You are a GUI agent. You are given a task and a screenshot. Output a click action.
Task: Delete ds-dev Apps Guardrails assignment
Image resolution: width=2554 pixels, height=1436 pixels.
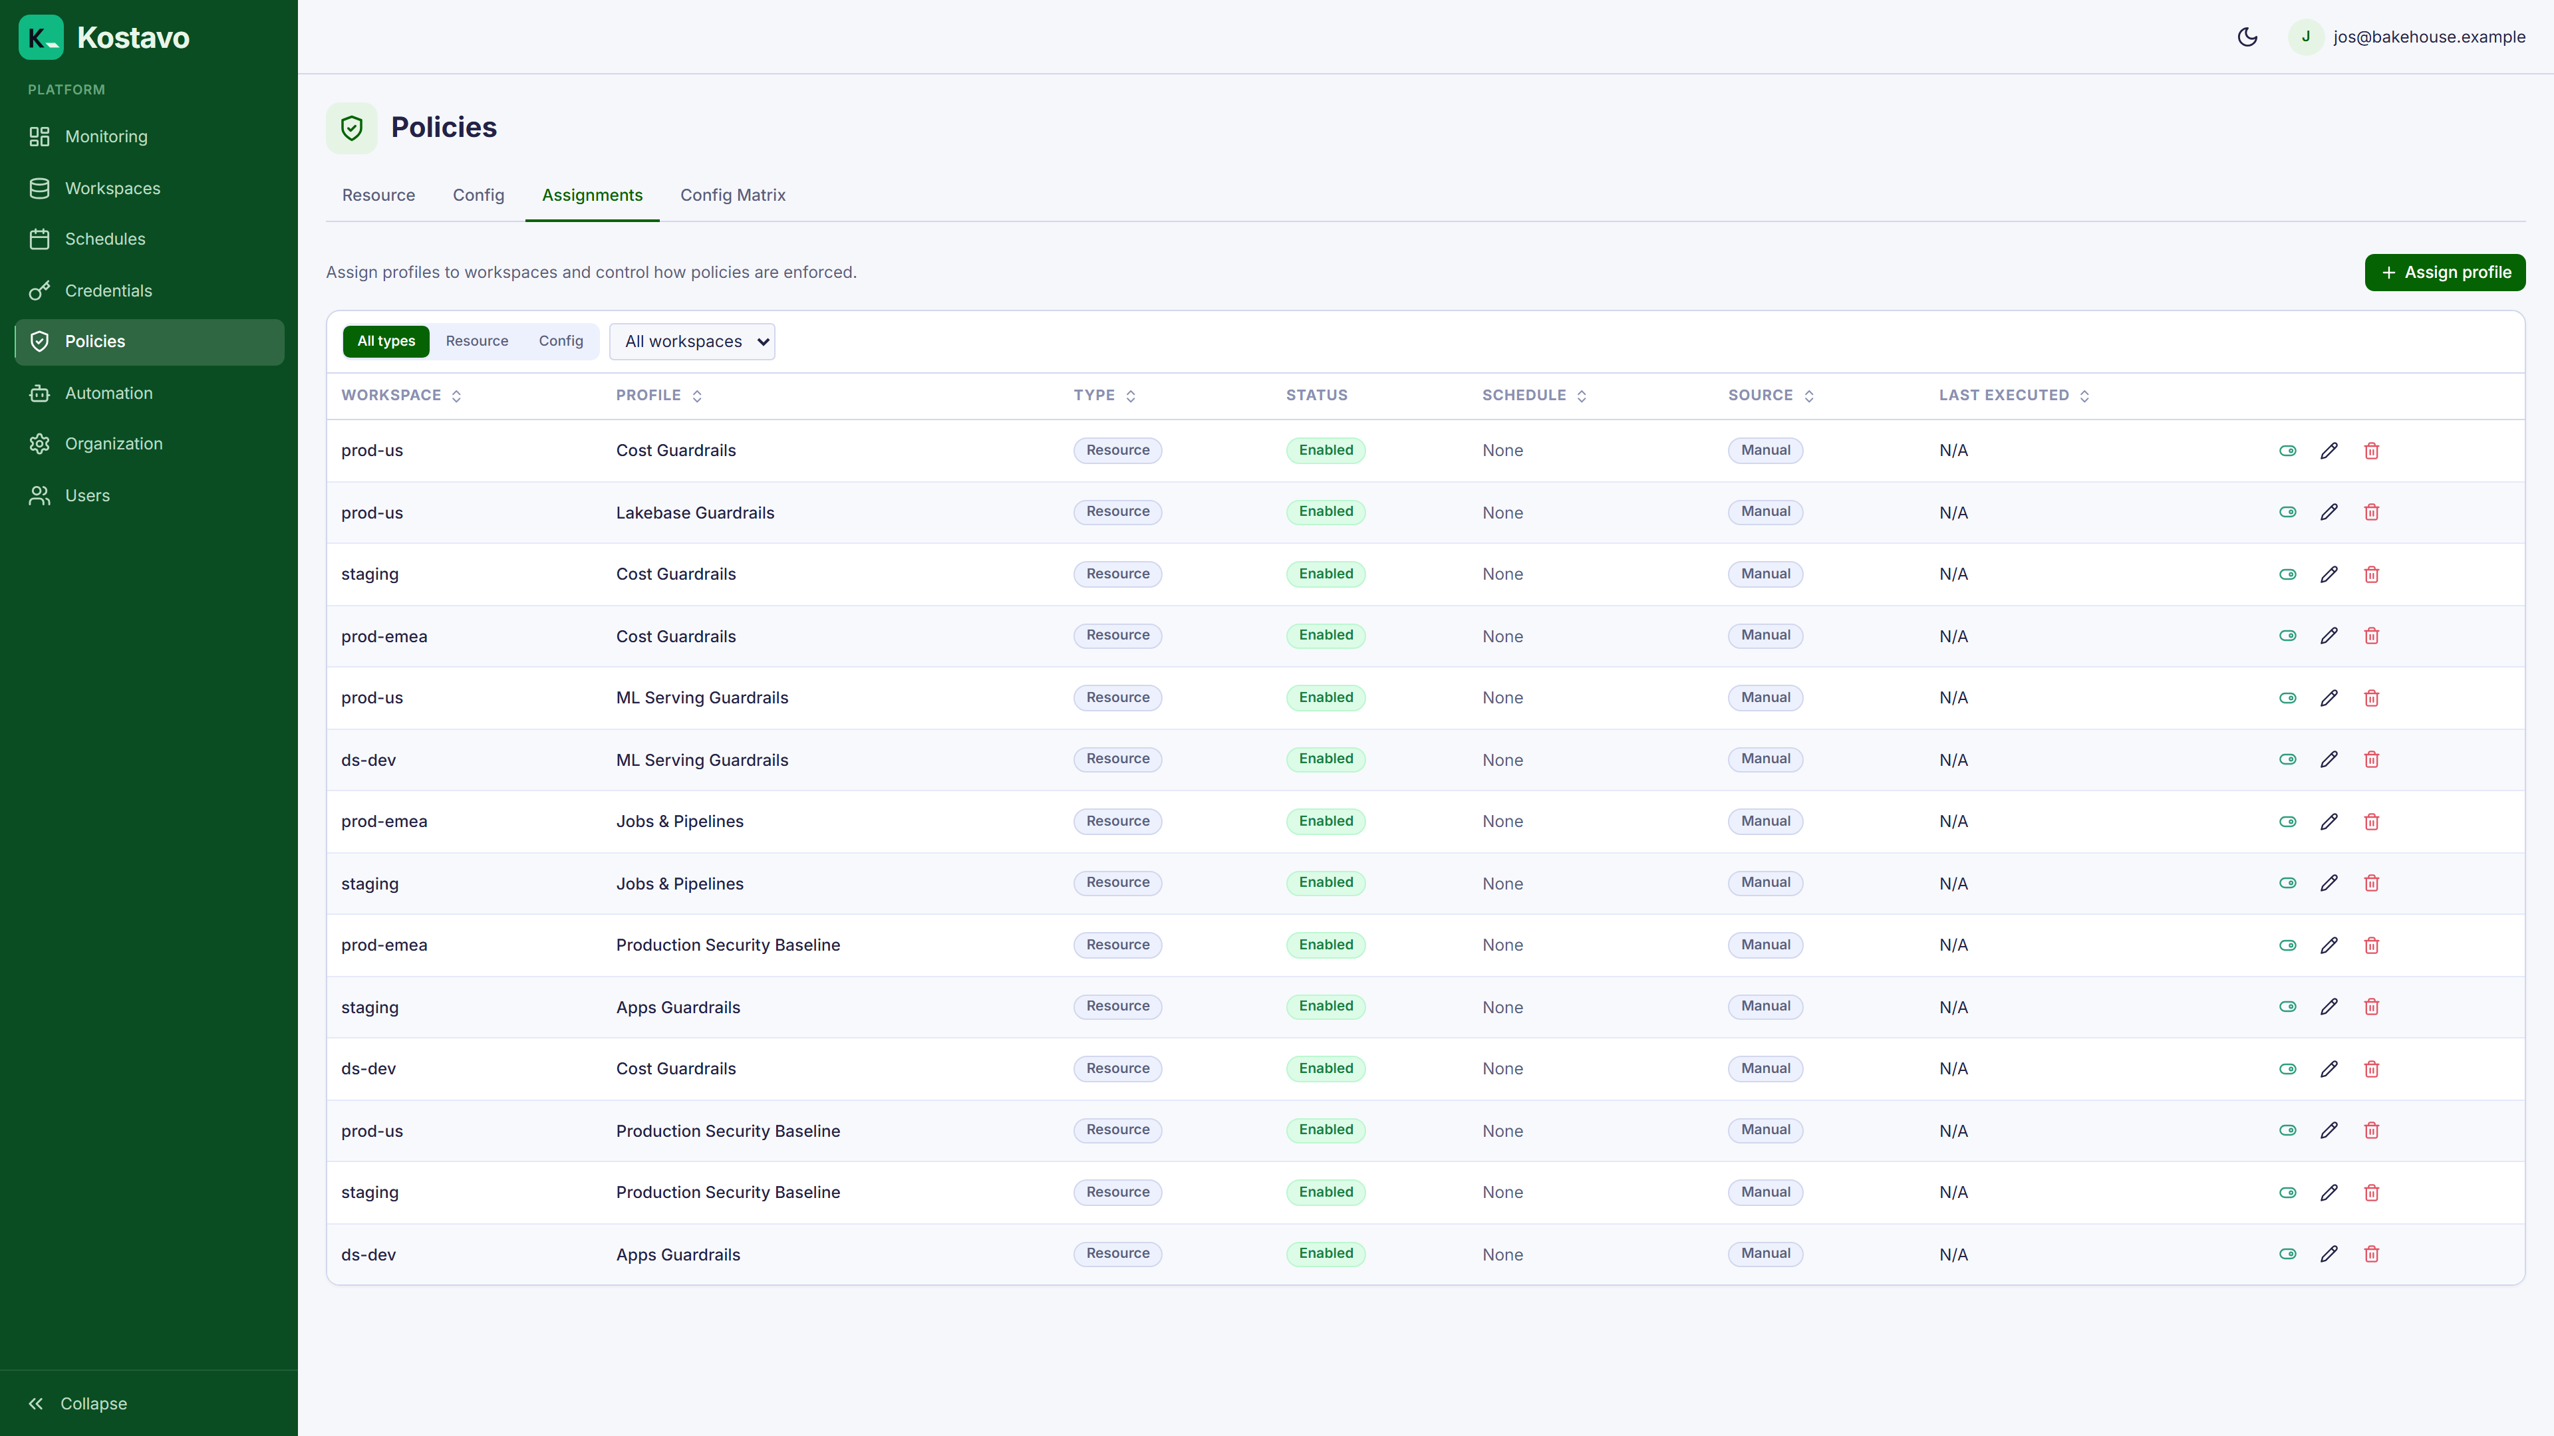pyautogui.click(x=2372, y=1255)
